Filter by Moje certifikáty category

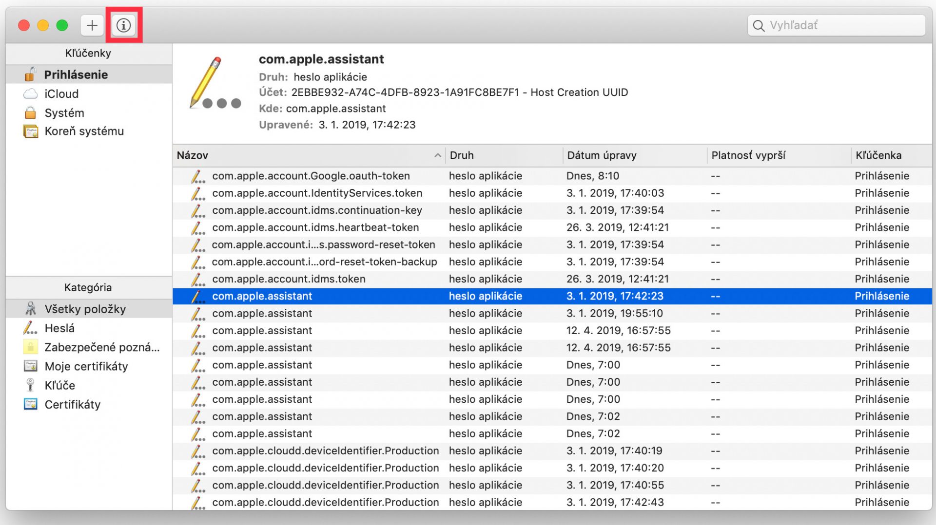click(x=89, y=366)
